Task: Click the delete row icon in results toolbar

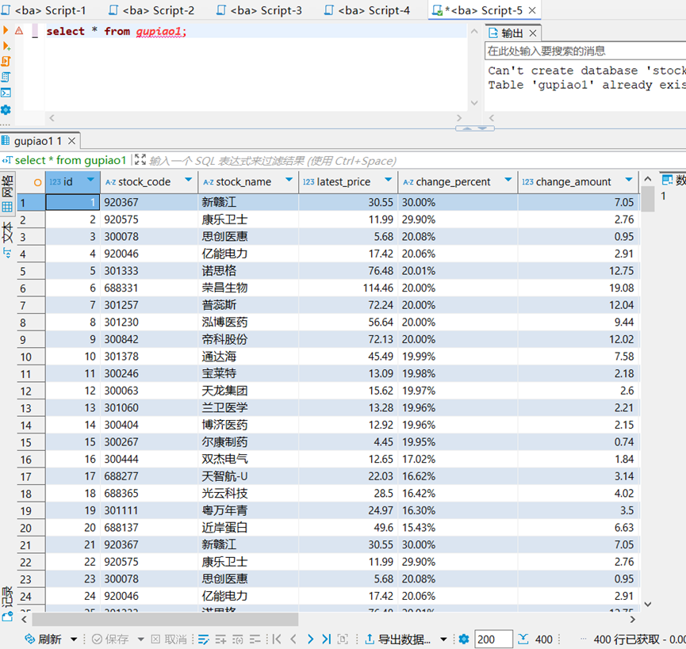Action: tap(255, 639)
